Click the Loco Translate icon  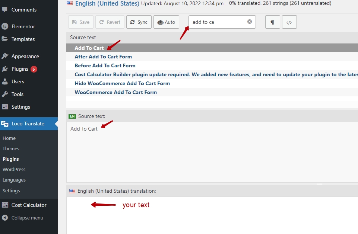5,124
